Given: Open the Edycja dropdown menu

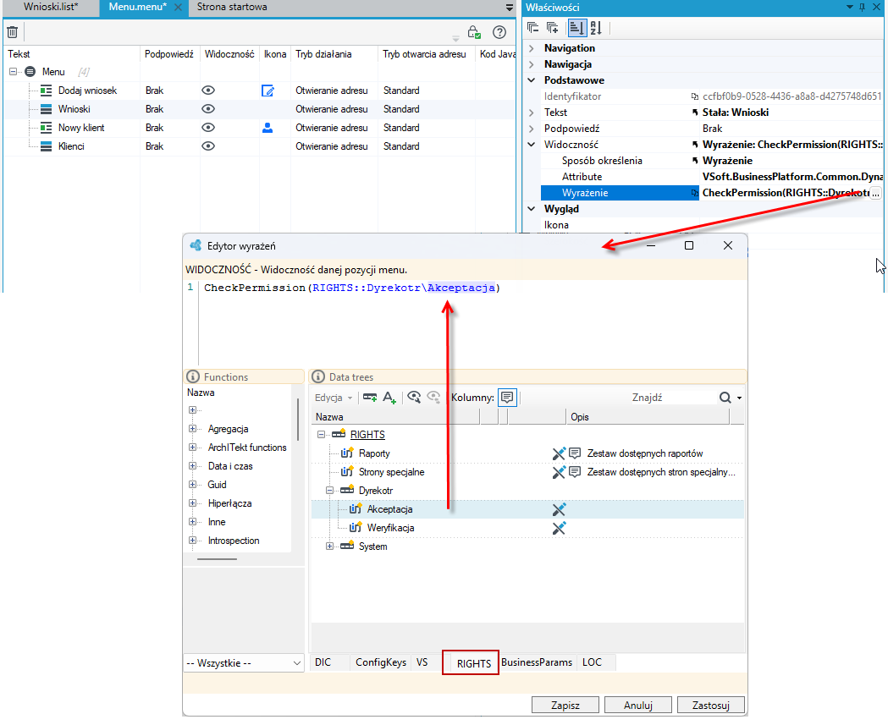Looking at the screenshot, I should [334, 398].
